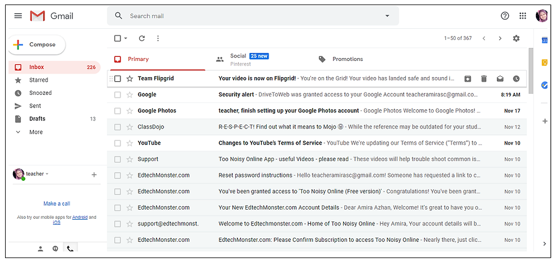Screen dimensions: 554x262
Task: Open the select dropdown arrow beside checkbox
Action: tap(125, 38)
